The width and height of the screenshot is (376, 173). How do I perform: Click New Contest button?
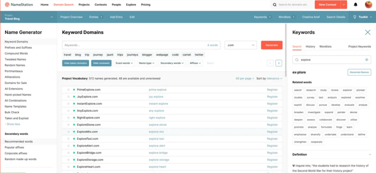328,4
